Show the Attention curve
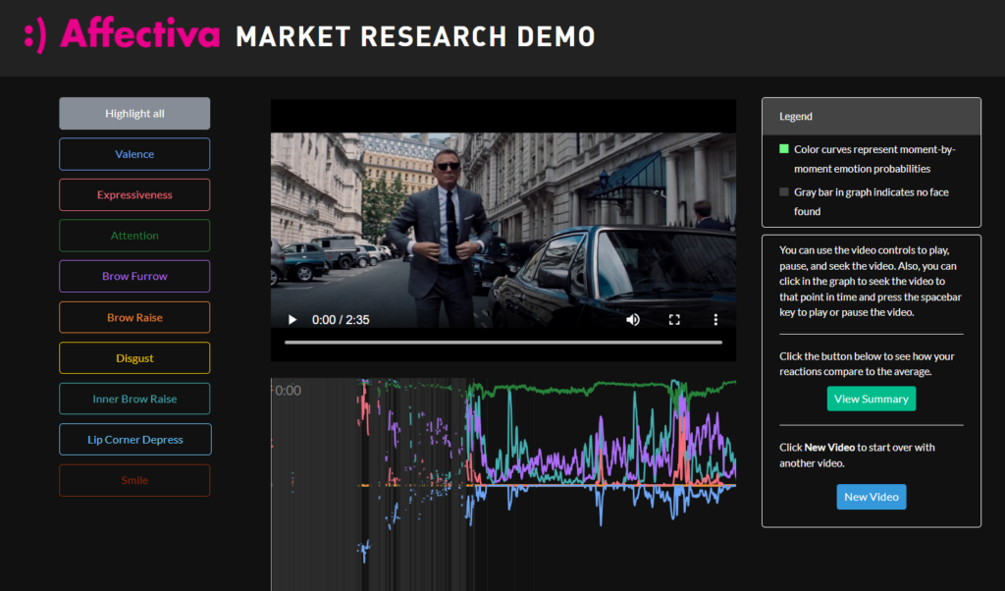The width and height of the screenshot is (1005, 591). point(134,236)
